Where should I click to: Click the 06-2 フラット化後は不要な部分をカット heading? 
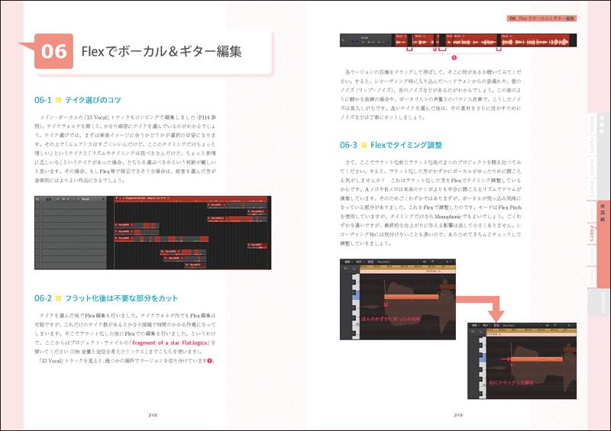click(x=106, y=298)
